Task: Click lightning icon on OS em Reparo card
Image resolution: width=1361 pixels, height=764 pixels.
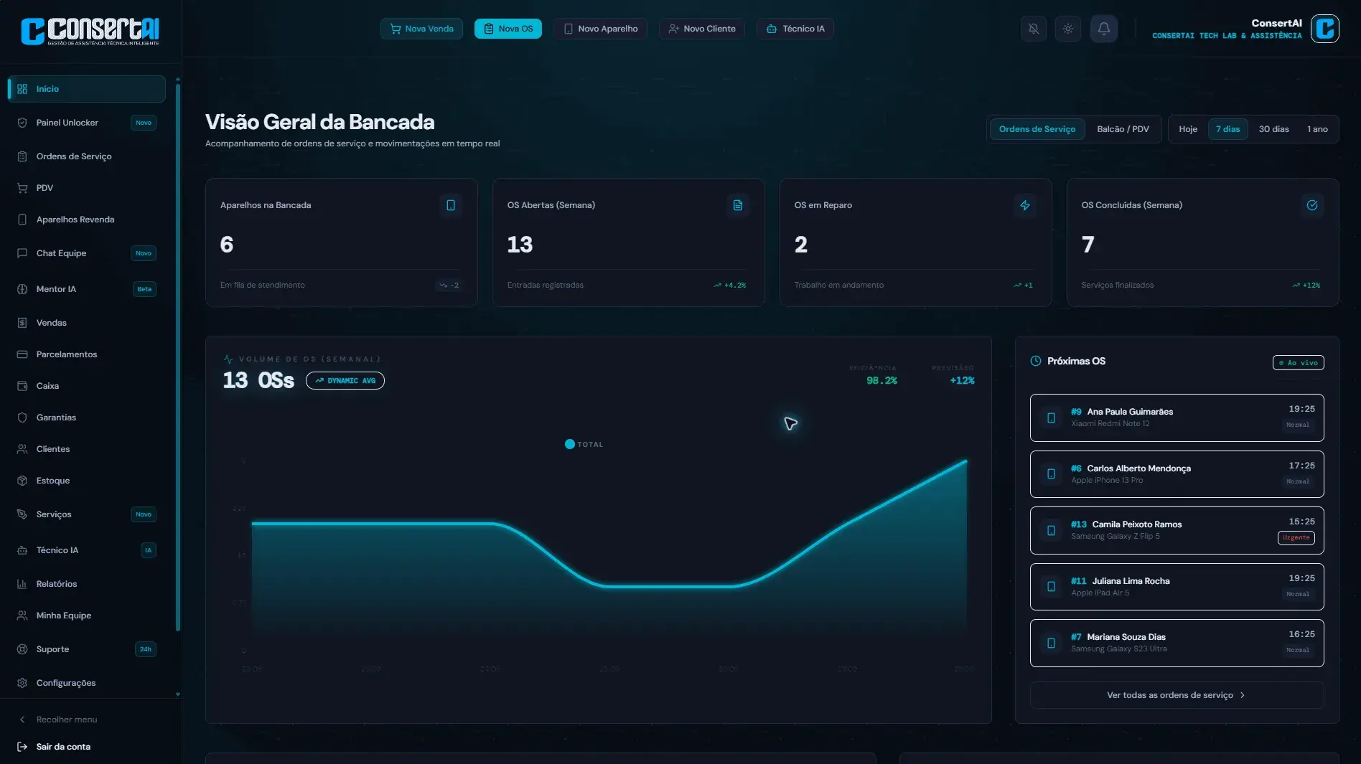Action: pos(1025,205)
